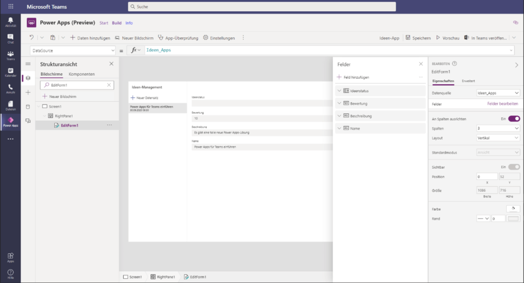The height and width of the screenshot is (283, 524).
Task: Click the hamburger menu in left rail
Action: tap(28, 64)
